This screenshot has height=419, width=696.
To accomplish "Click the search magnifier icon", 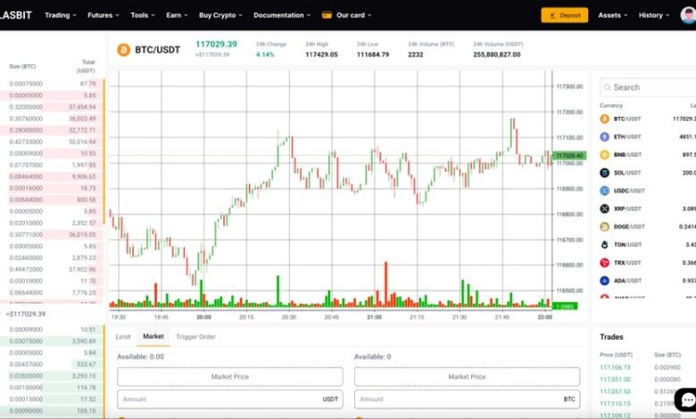I will pos(608,87).
